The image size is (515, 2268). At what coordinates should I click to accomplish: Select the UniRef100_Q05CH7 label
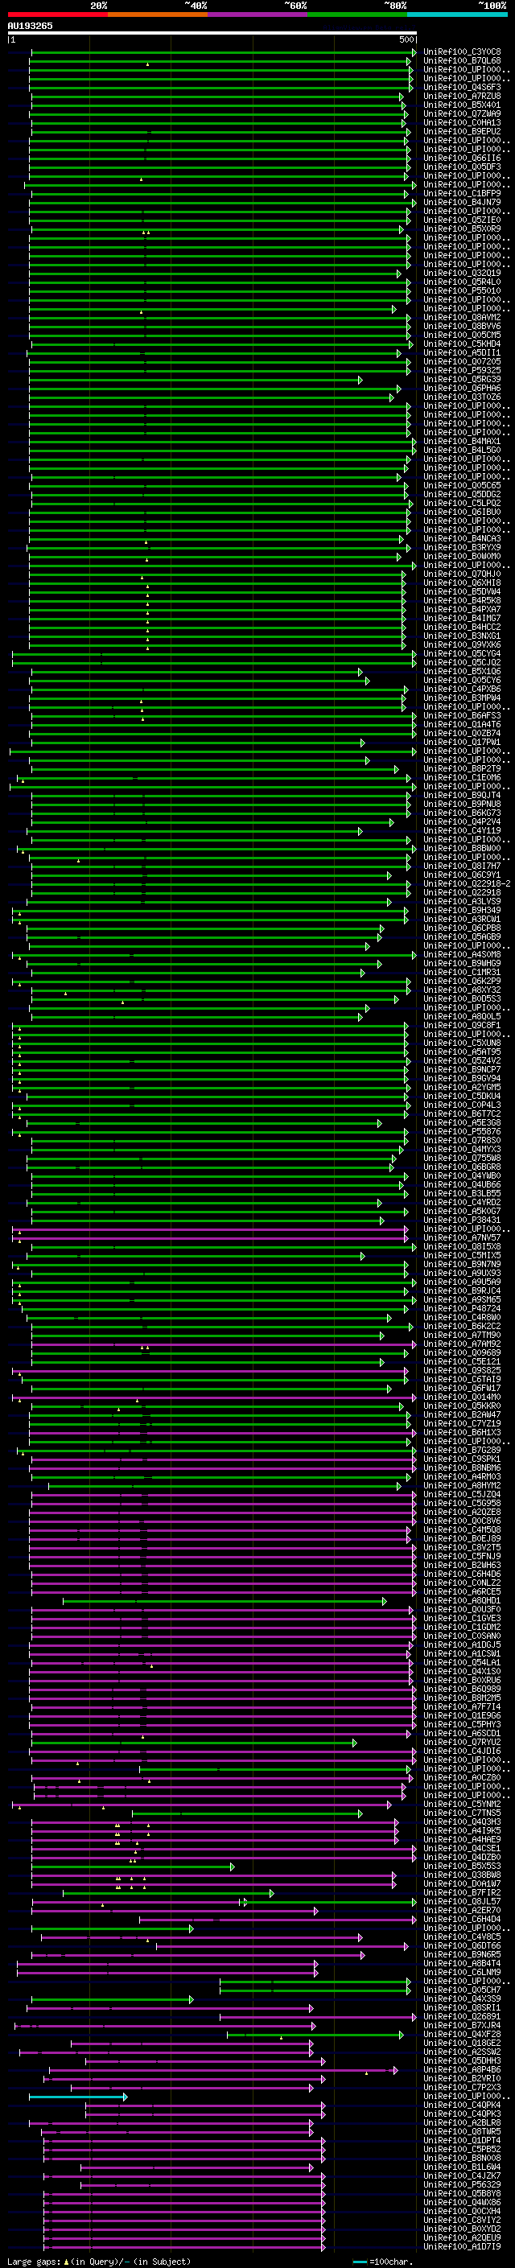(462, 1991)
